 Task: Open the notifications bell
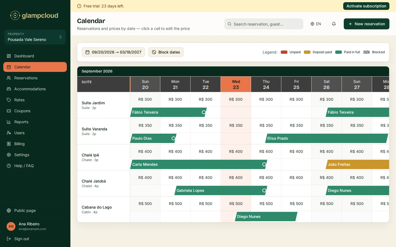tap(334, 24)
